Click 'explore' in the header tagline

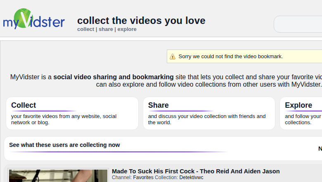[x=127, y=29]
